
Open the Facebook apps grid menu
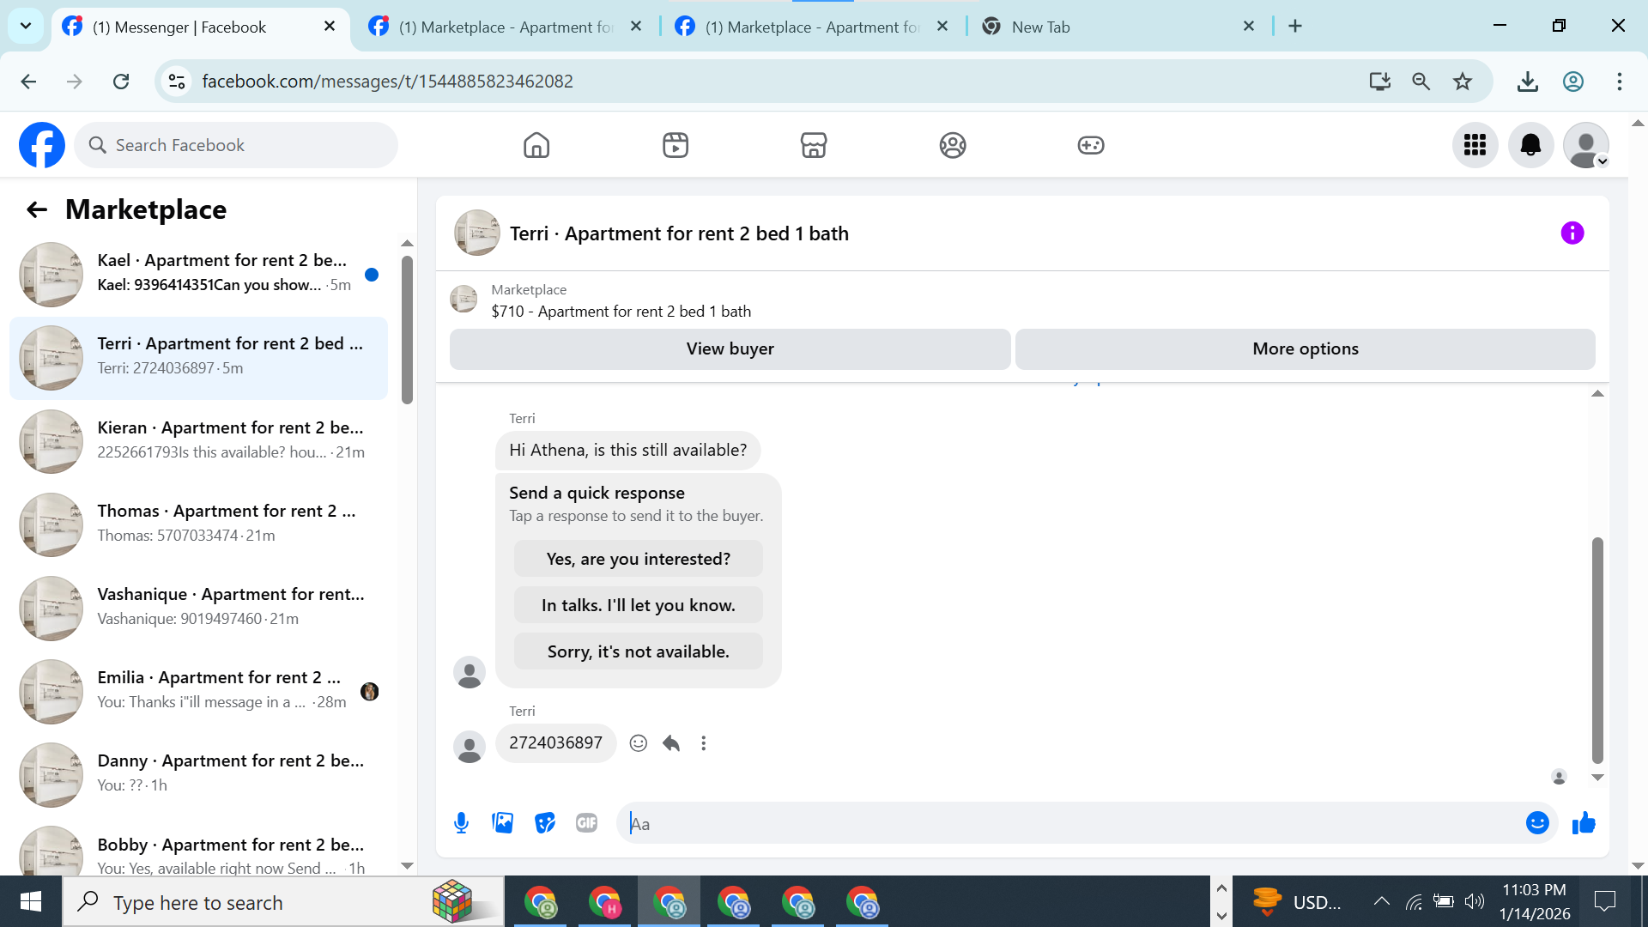[1475, 145]
